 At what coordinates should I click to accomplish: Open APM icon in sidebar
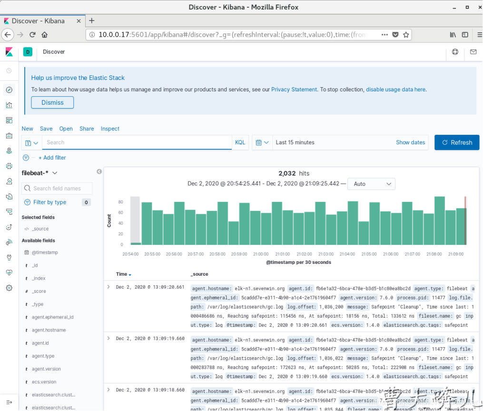click(x=9, y=212)
